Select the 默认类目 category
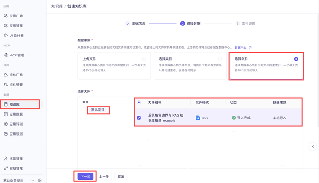 98,110
